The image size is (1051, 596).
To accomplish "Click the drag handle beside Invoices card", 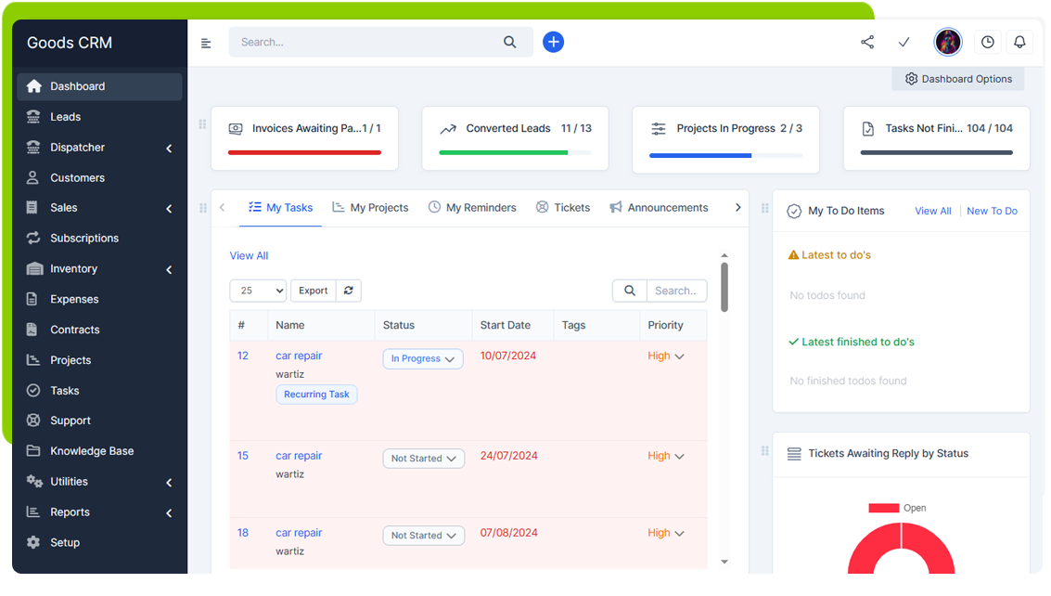I will pos(202,124).
